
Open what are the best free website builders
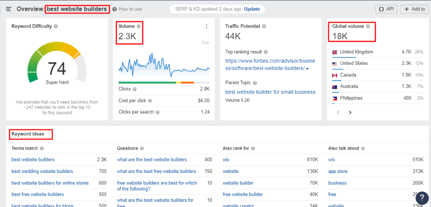[x=156, y=171]
